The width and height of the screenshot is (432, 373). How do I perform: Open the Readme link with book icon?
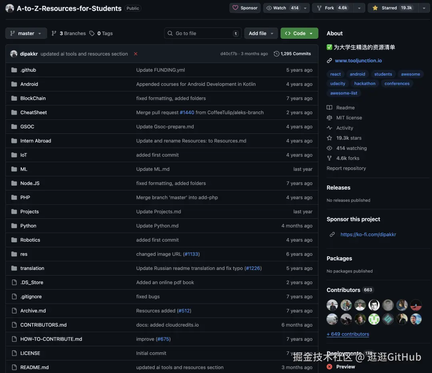[x=341, y=107]
